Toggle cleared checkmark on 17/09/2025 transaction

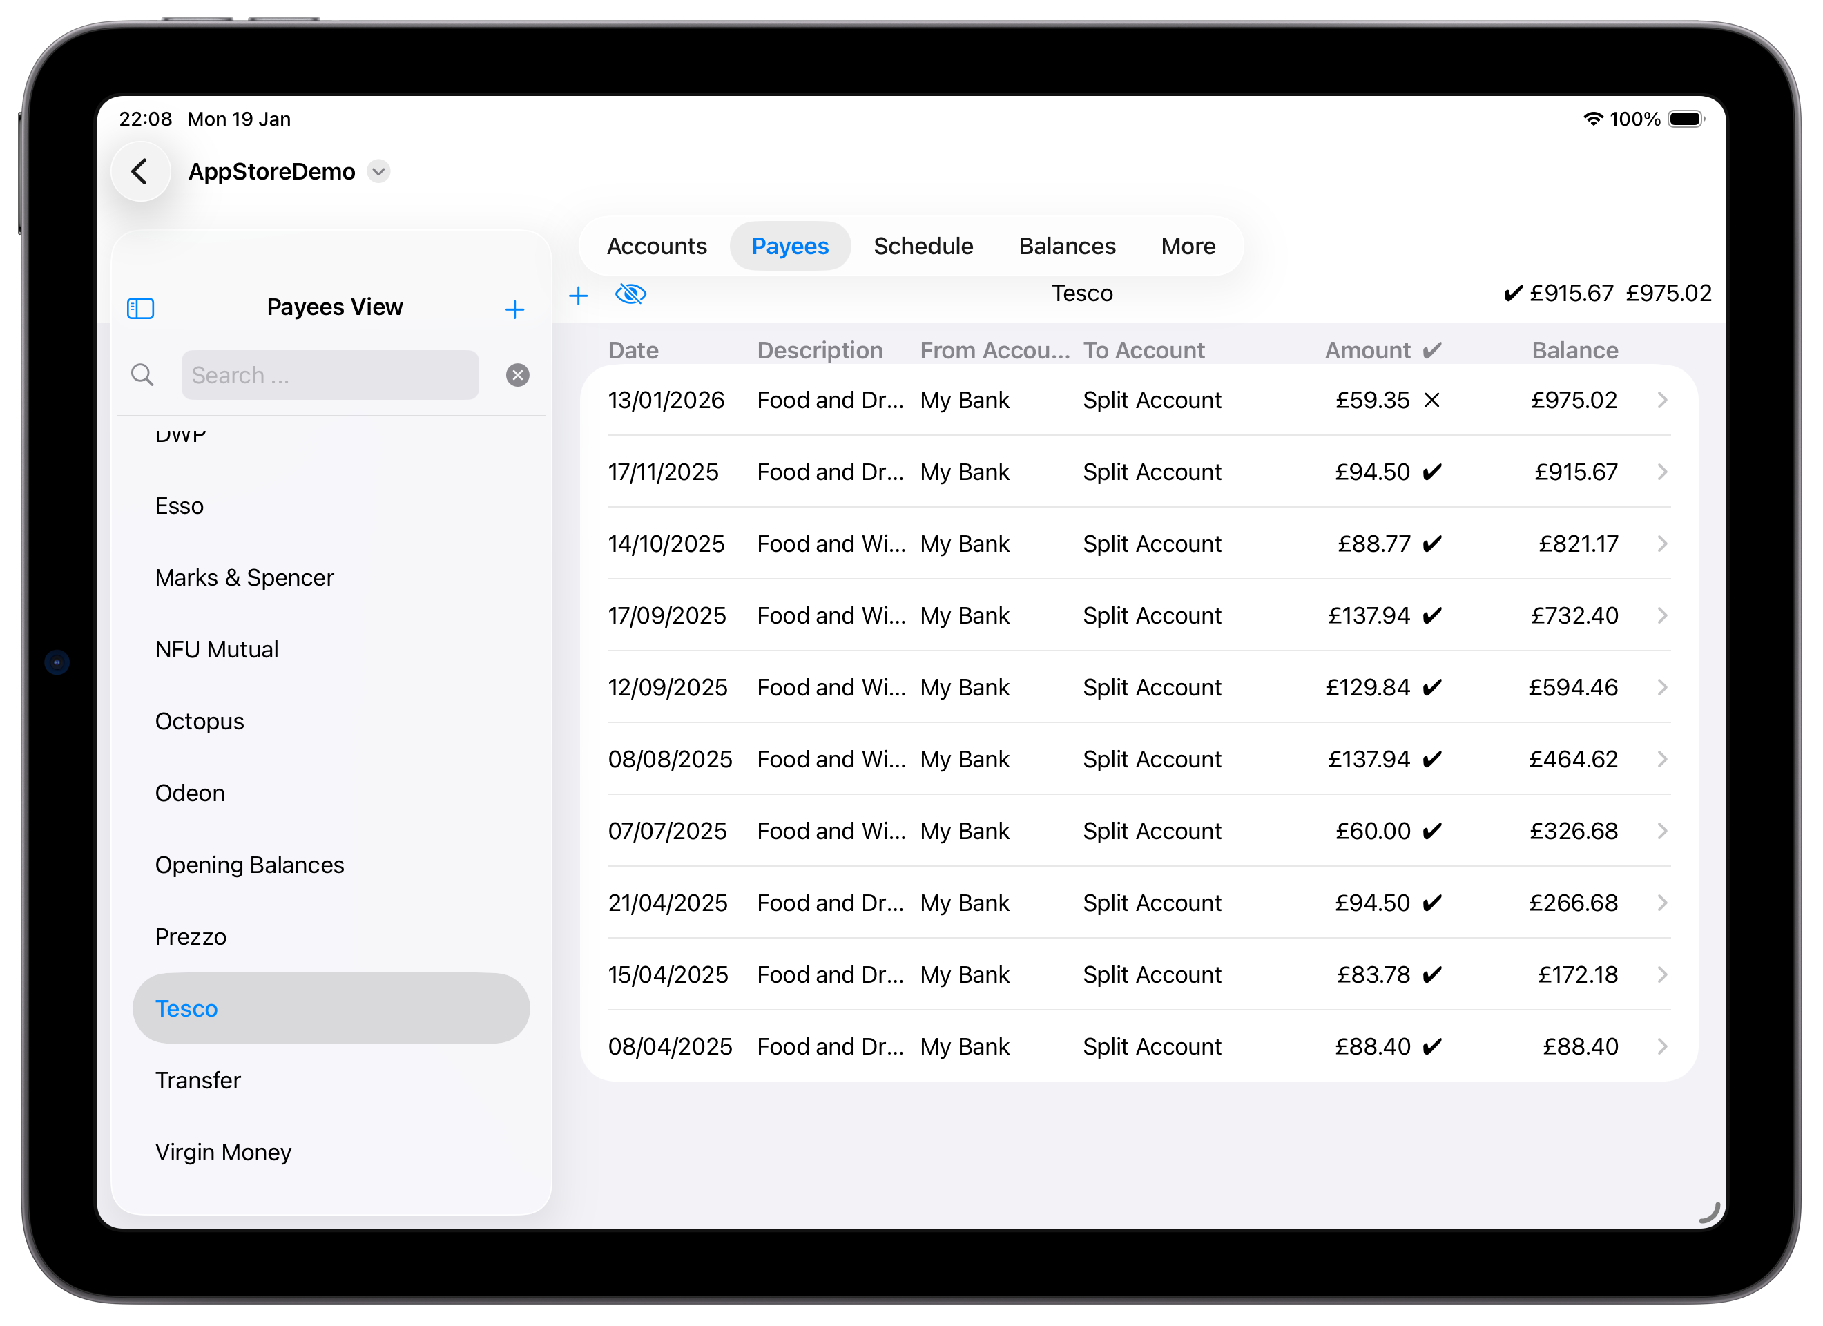coord(1431,615)
